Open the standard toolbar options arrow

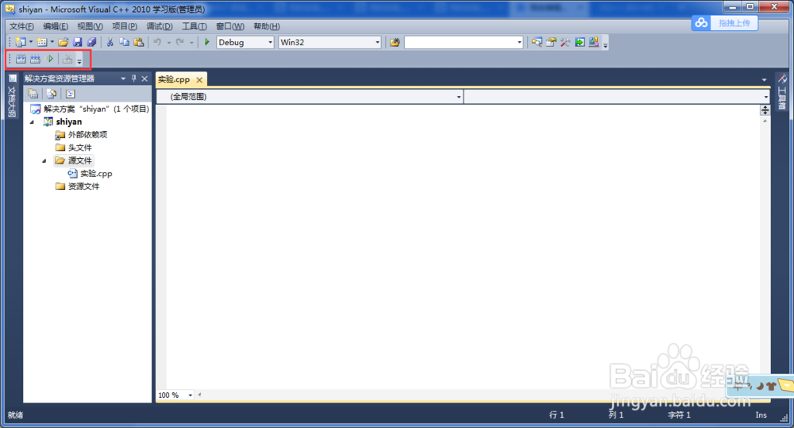click(x=605, y=44)
